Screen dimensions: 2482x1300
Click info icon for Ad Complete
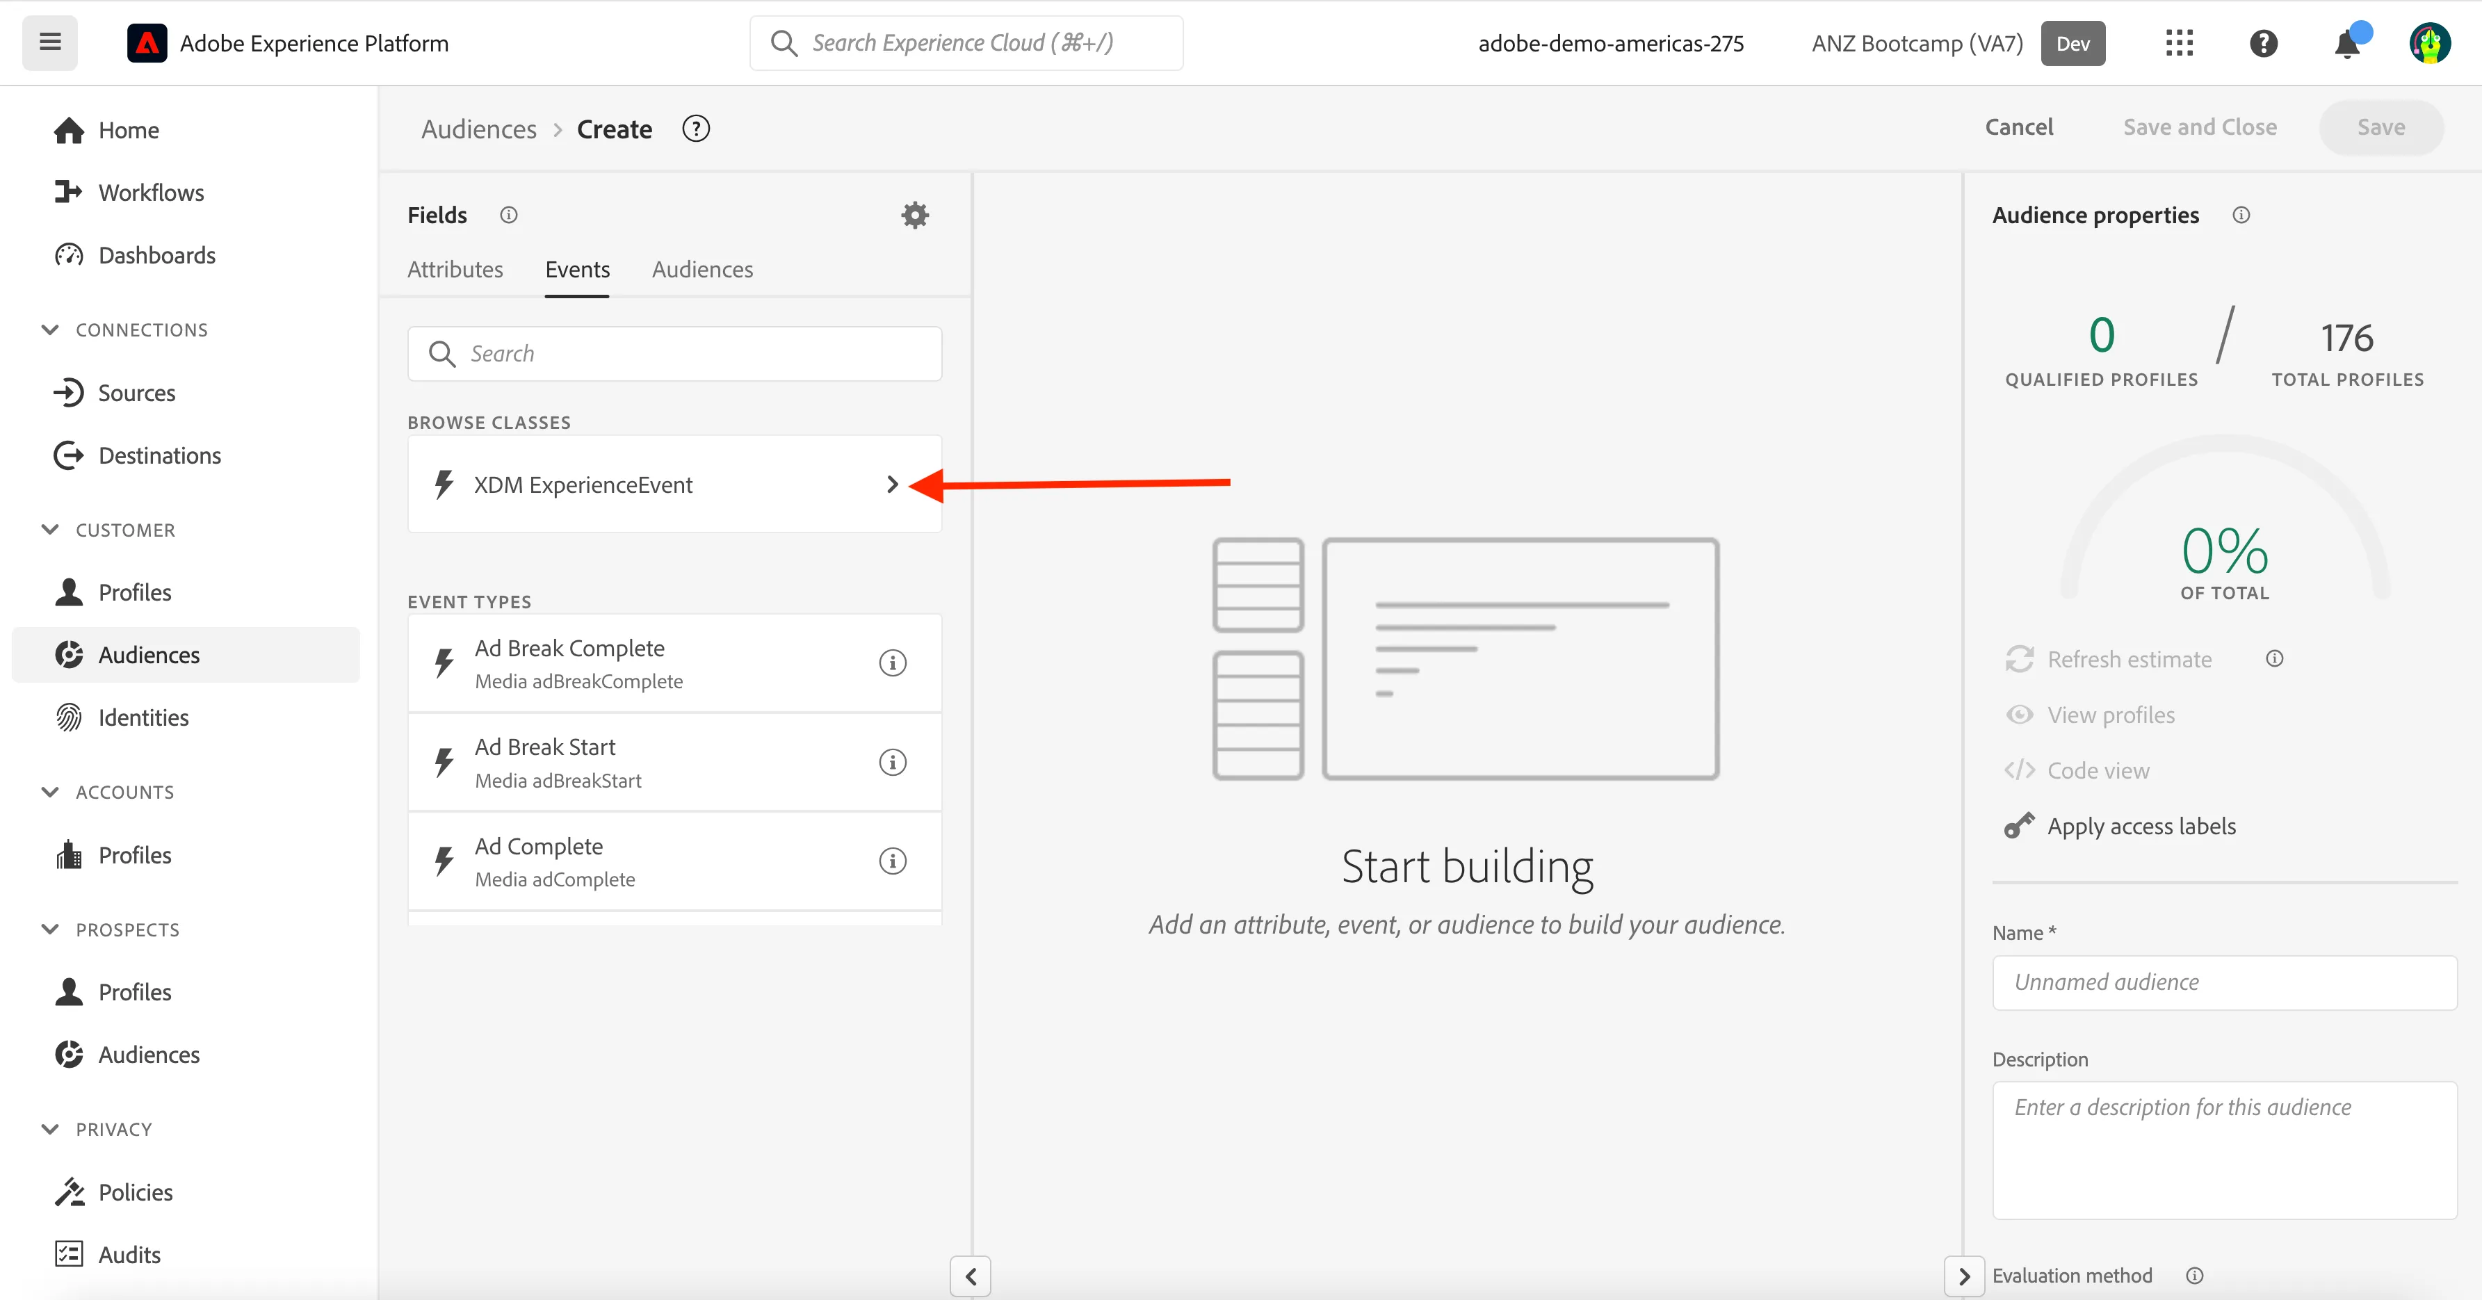click(892, 861)
